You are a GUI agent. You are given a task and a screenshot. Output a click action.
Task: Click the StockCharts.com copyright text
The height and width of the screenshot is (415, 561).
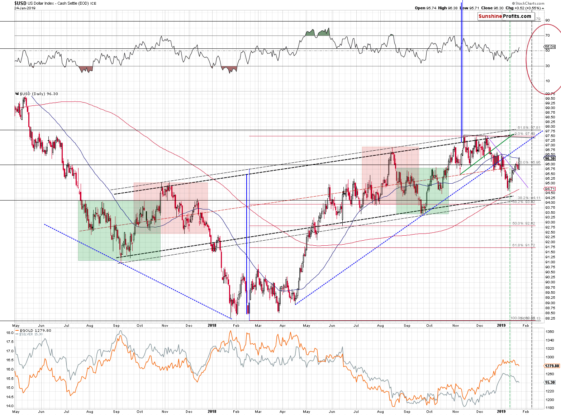point(527,3)
